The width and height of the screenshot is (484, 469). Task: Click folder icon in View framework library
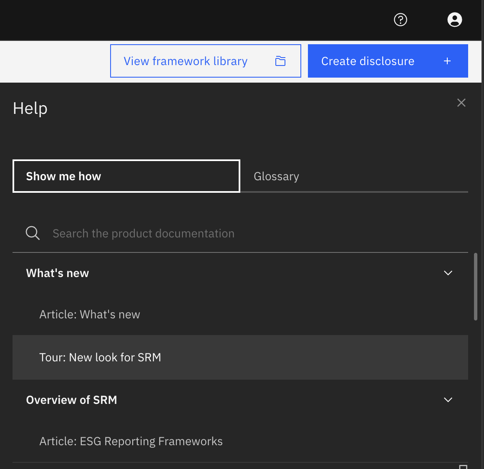pos(280,61)
